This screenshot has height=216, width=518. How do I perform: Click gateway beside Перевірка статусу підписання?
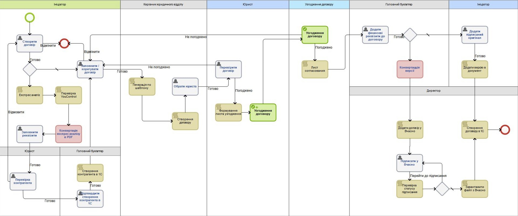[x=442, y=189]
